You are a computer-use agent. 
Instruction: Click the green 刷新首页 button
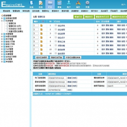(x=89, y=17)
